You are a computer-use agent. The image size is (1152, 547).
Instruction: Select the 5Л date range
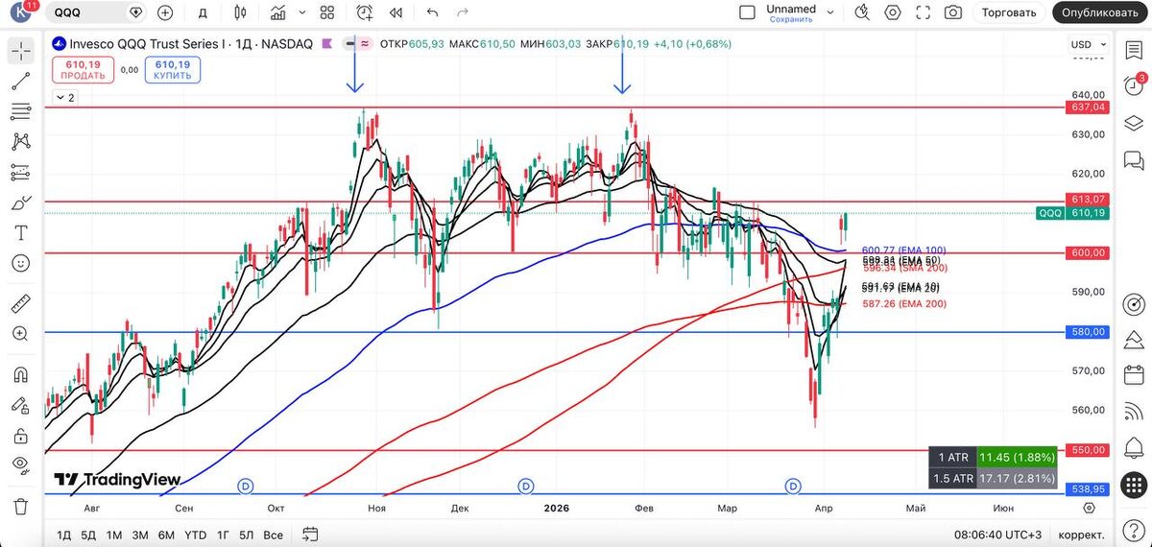[247, 535]
